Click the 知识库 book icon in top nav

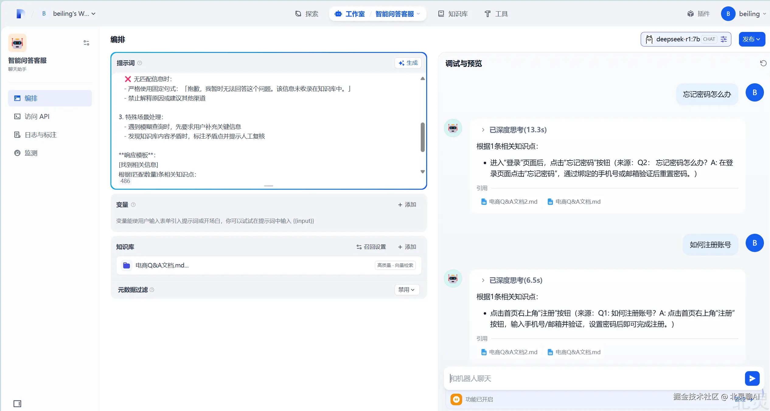[x=441, y=14]
